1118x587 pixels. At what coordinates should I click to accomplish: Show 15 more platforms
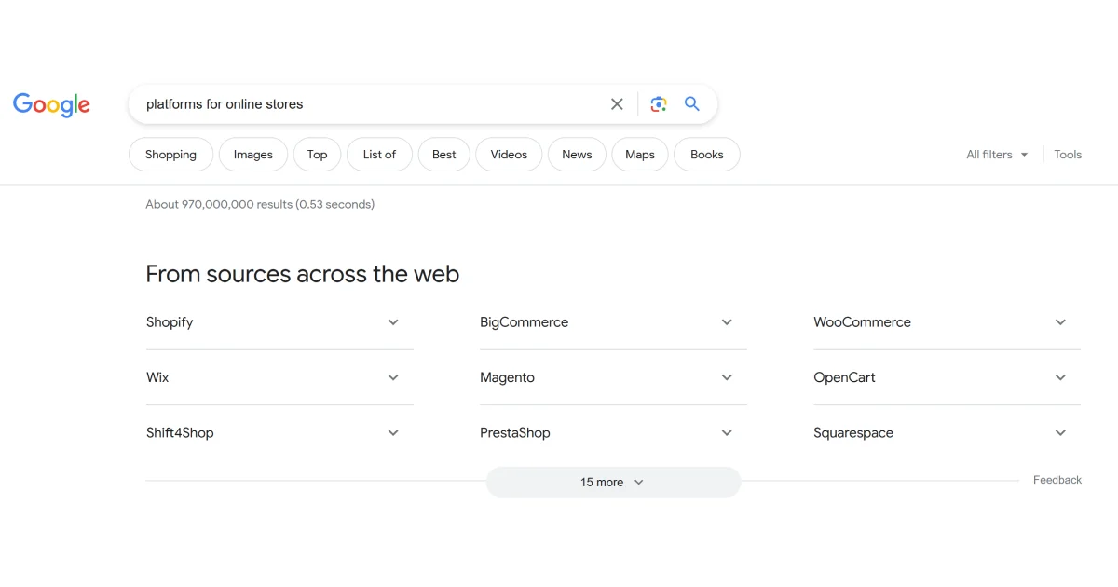pos(612,482)
